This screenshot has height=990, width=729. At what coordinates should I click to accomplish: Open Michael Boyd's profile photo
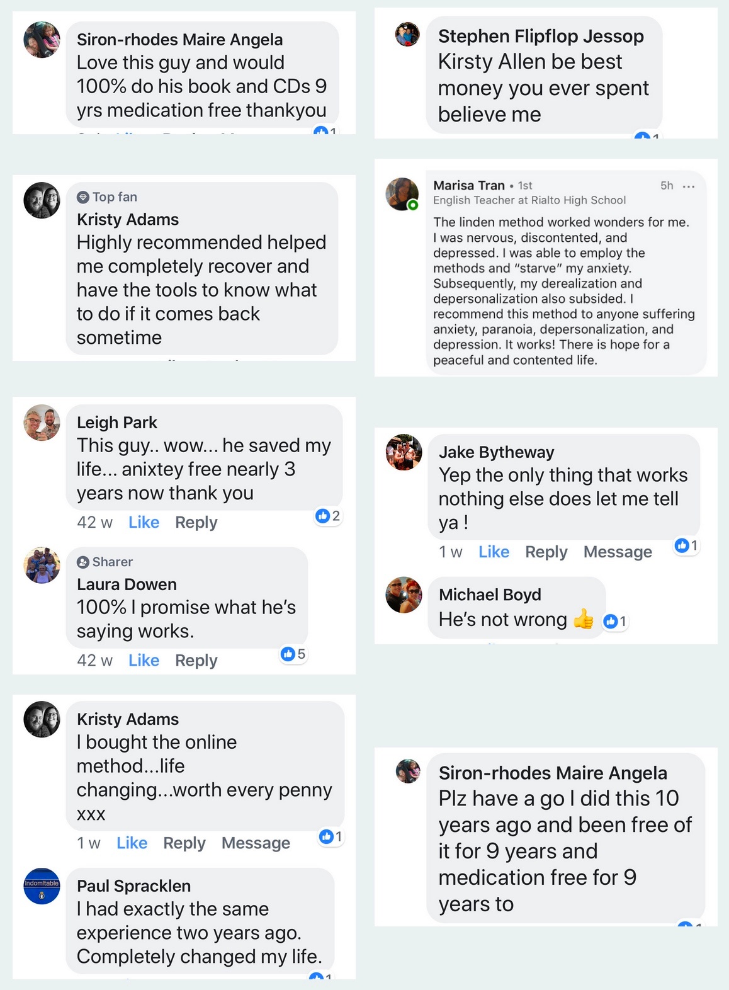[x=404, y=595]
